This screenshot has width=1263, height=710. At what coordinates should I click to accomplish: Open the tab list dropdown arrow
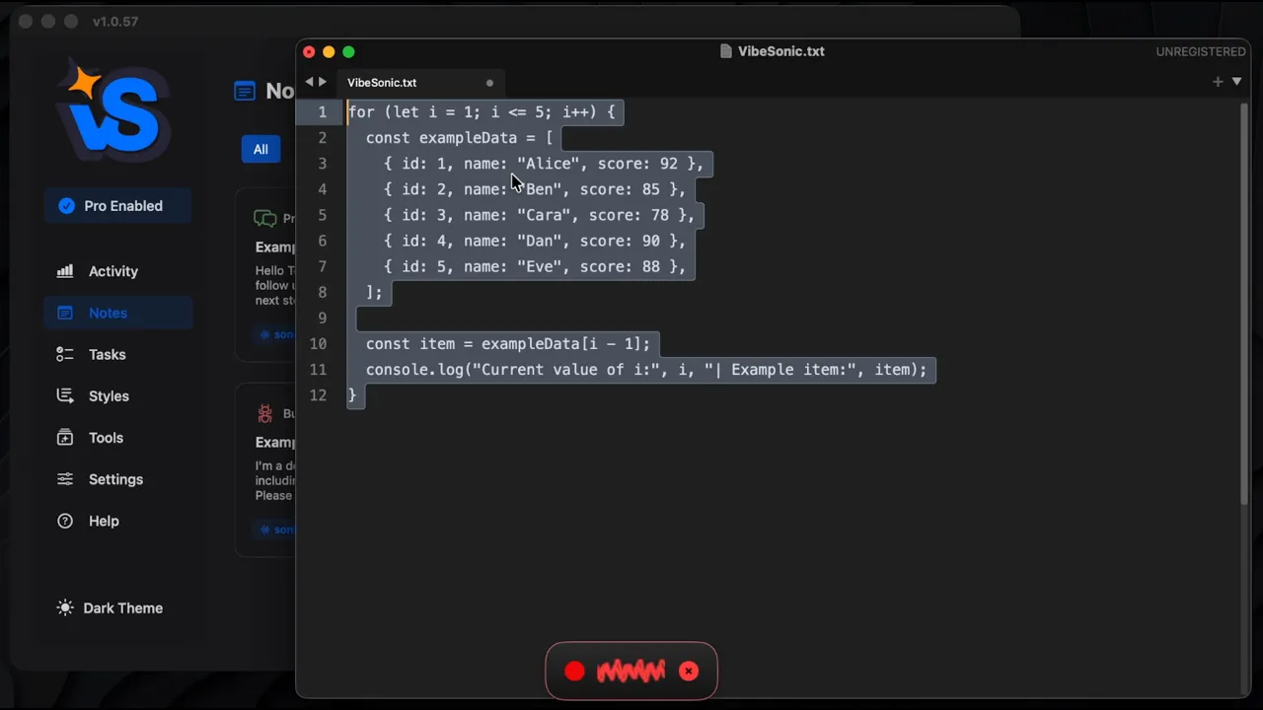coord(1236,82)
